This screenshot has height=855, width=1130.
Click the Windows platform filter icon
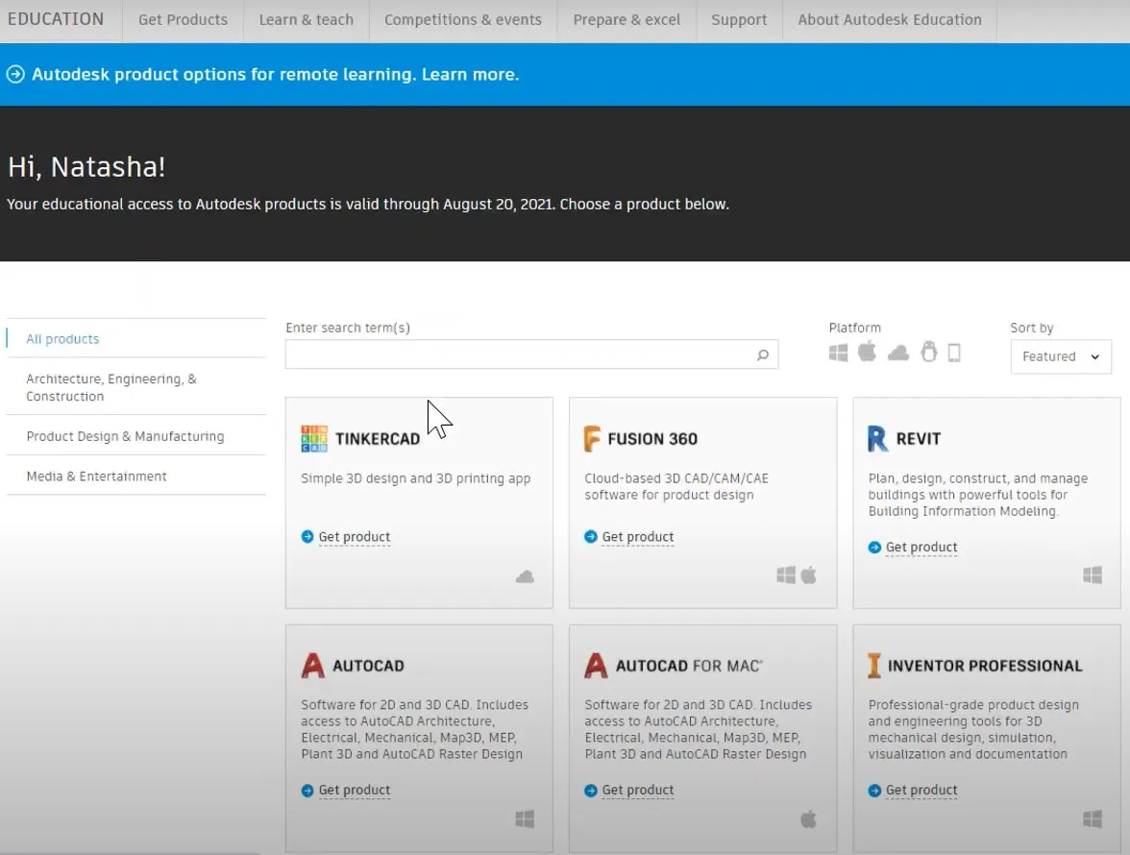point(839,353)
